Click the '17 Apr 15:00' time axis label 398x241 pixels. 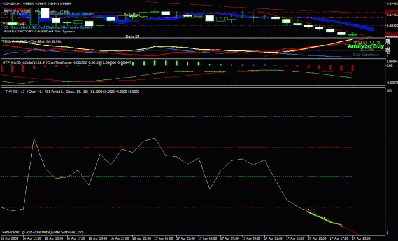click(x=317, y=238)
